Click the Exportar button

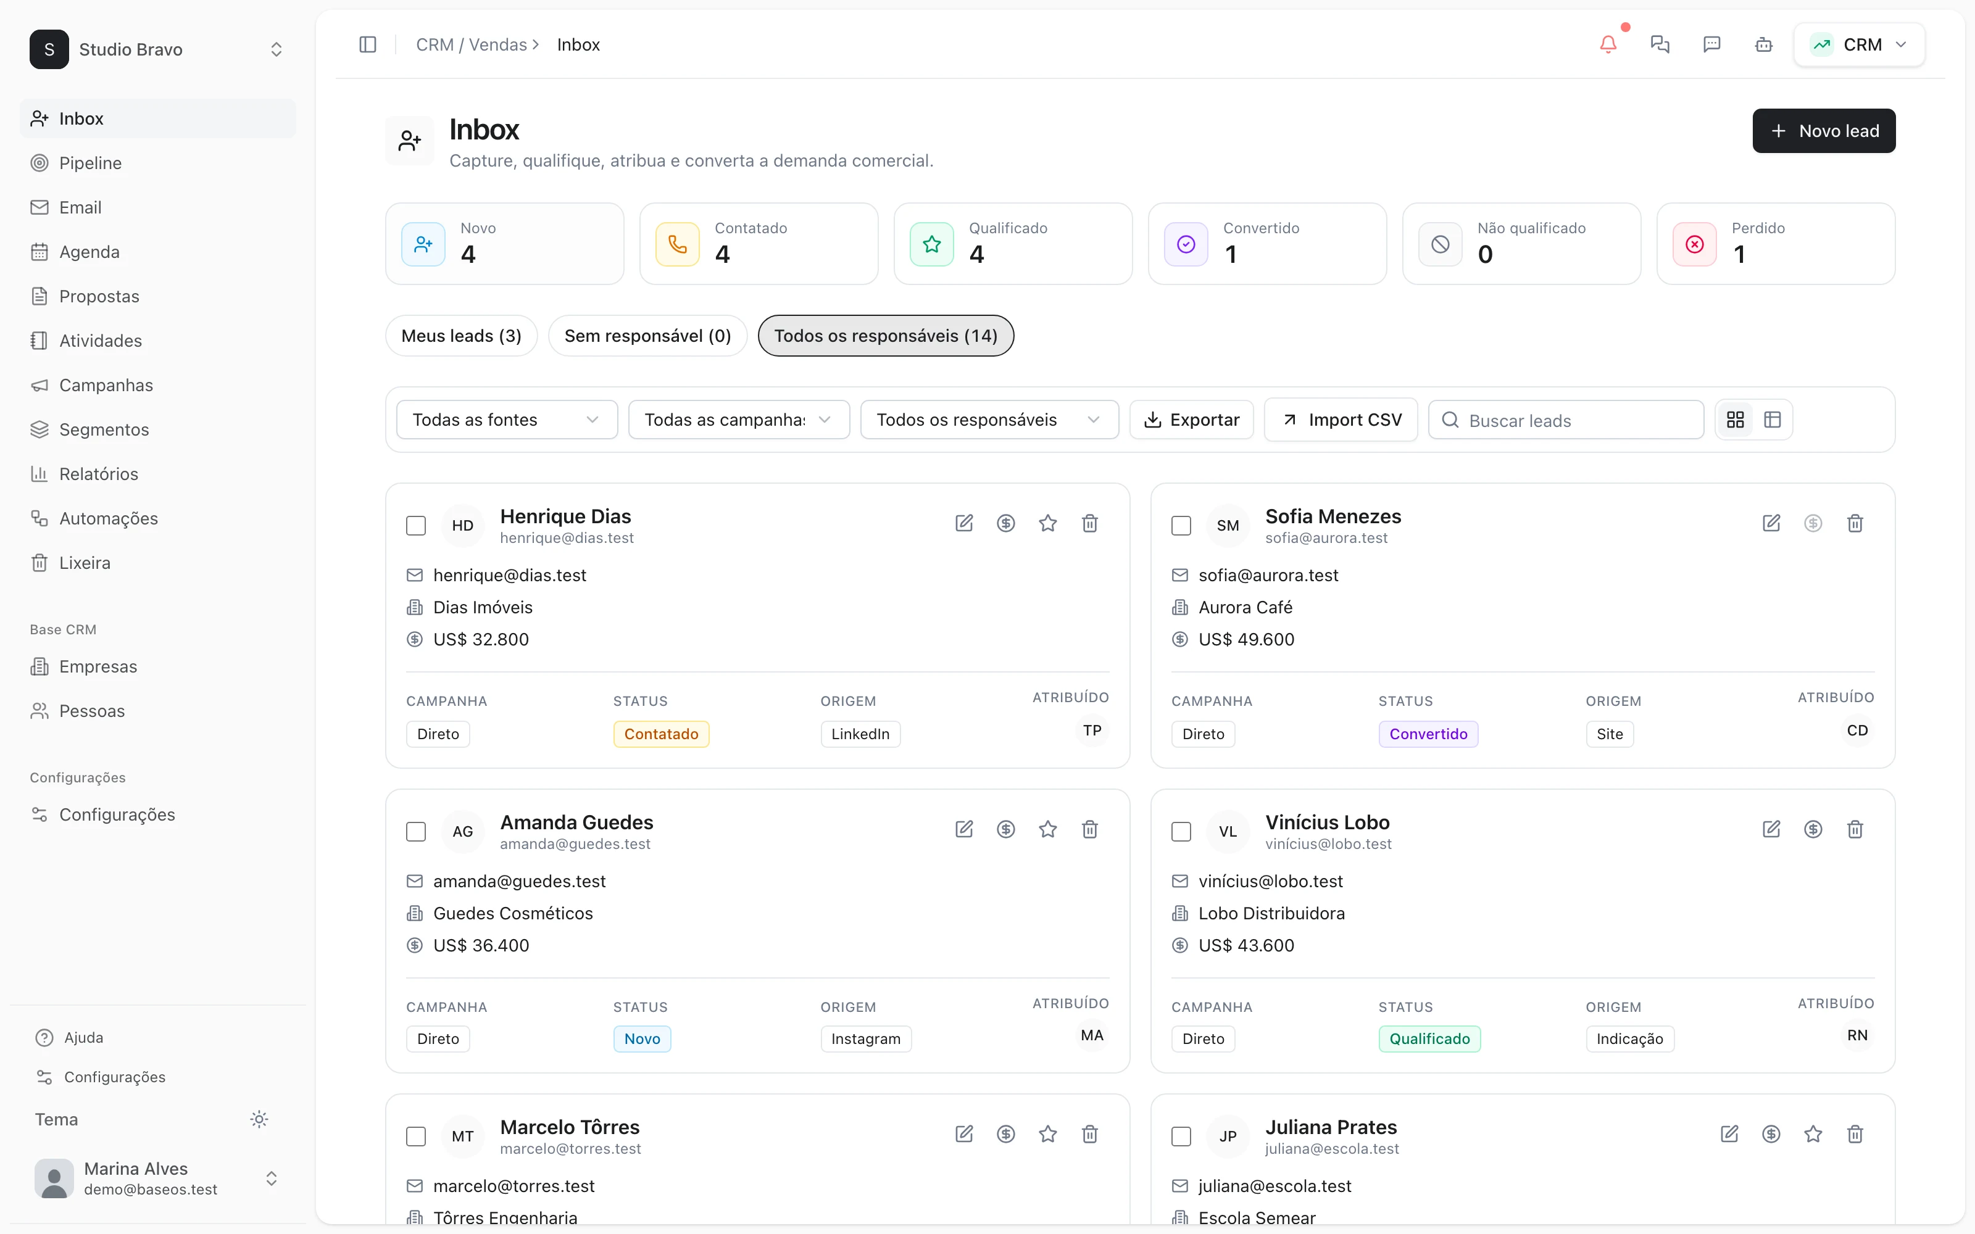point(1192,420)
